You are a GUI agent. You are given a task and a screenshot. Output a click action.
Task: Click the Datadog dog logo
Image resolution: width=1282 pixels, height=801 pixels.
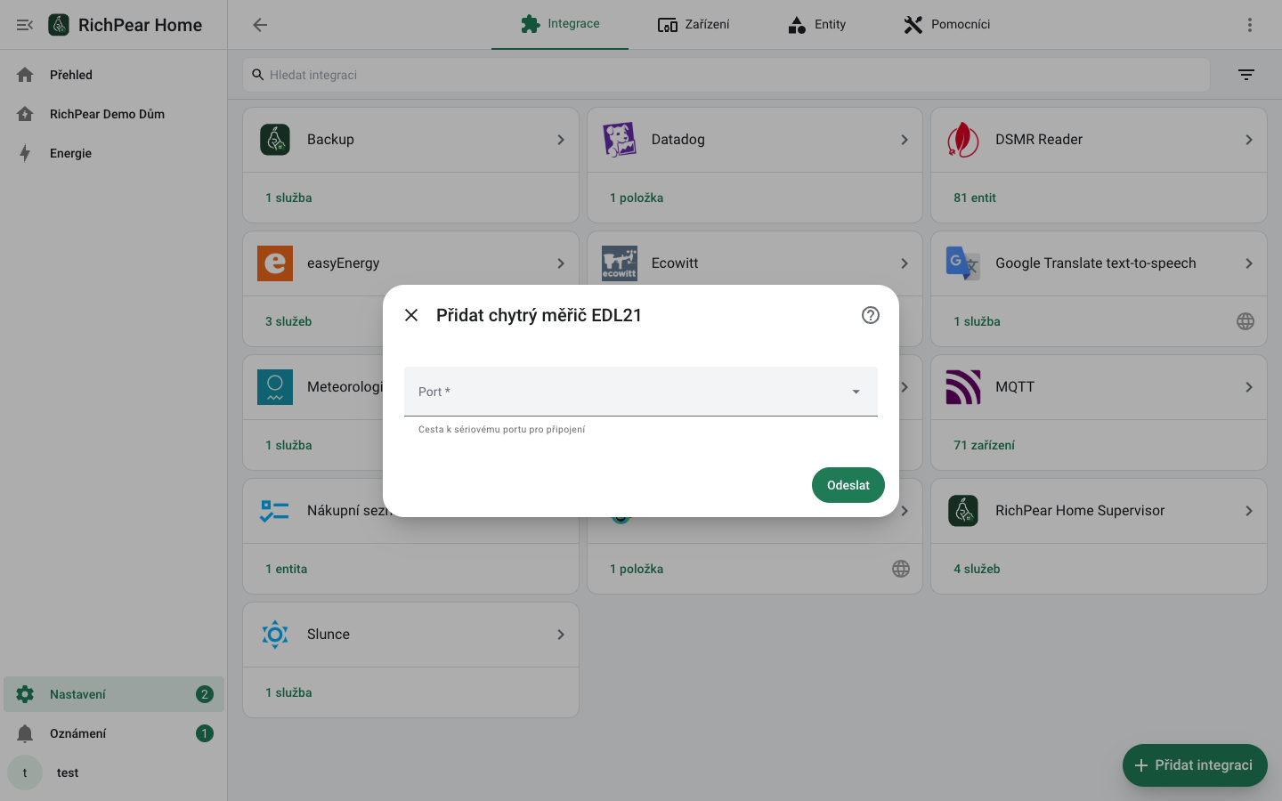pos(620,140)
